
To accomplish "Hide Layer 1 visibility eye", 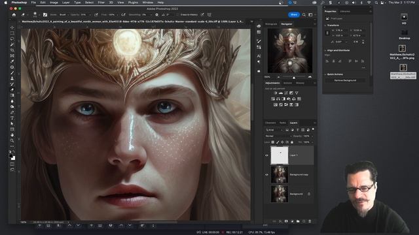I will [266, 155].
